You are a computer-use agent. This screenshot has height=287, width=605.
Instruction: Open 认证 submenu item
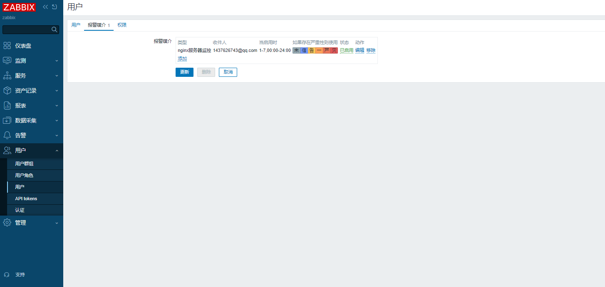tap(35, 210)
